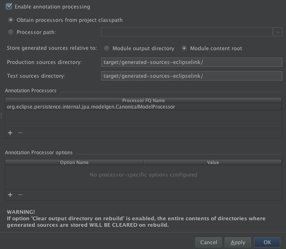286x249 pixels.
Task: Focus the Production sources directory field
Action: (x=192, y=62)
